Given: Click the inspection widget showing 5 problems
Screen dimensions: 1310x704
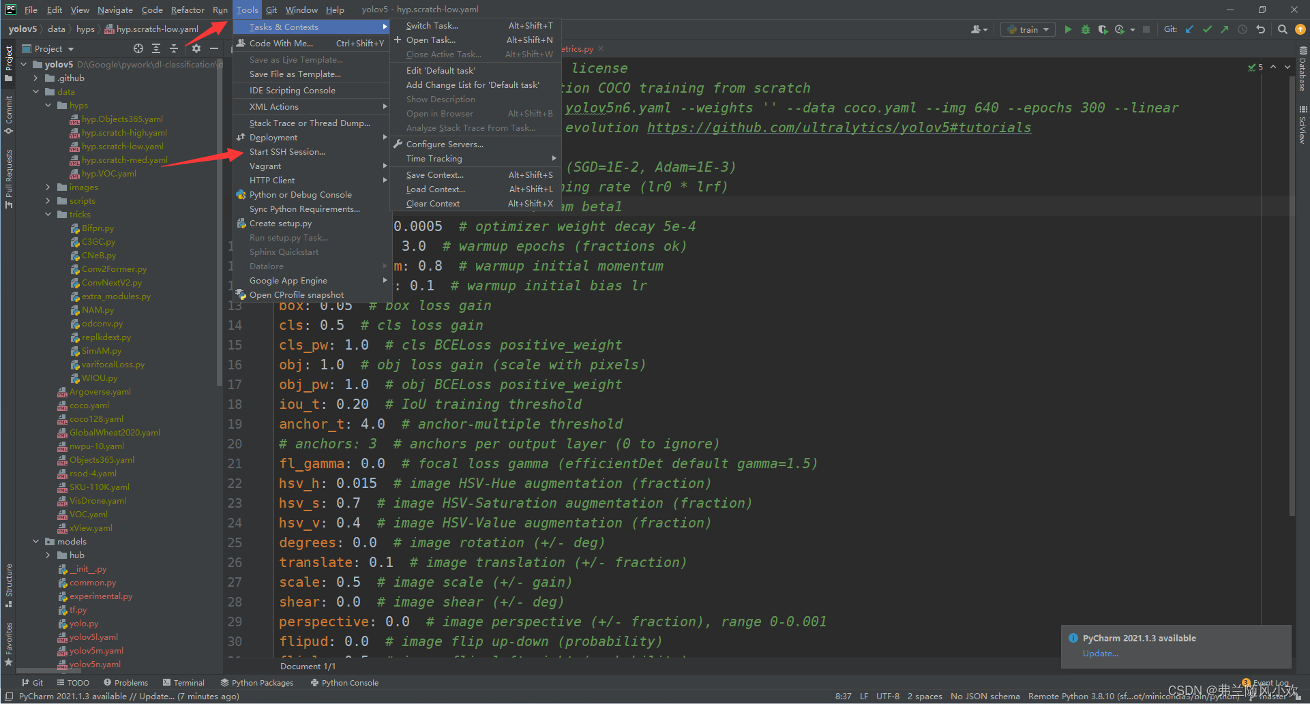Looking at the screenshot, I should coord(1255,67).
